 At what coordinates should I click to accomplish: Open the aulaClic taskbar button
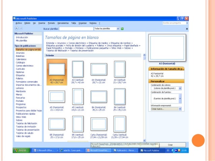click(x=72, y=151)
